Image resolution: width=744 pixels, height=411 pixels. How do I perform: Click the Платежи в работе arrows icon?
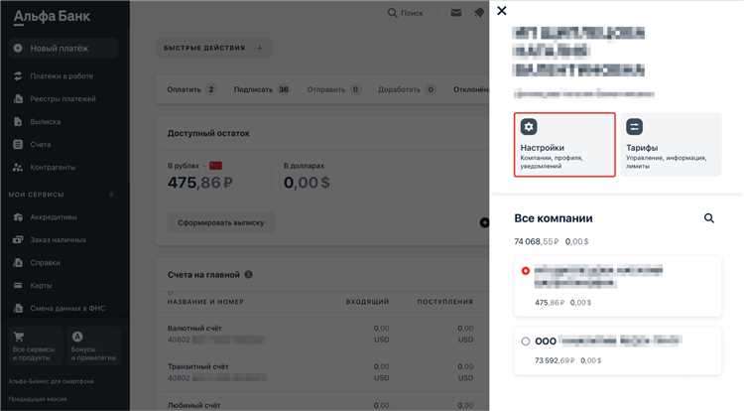(18, 75)
